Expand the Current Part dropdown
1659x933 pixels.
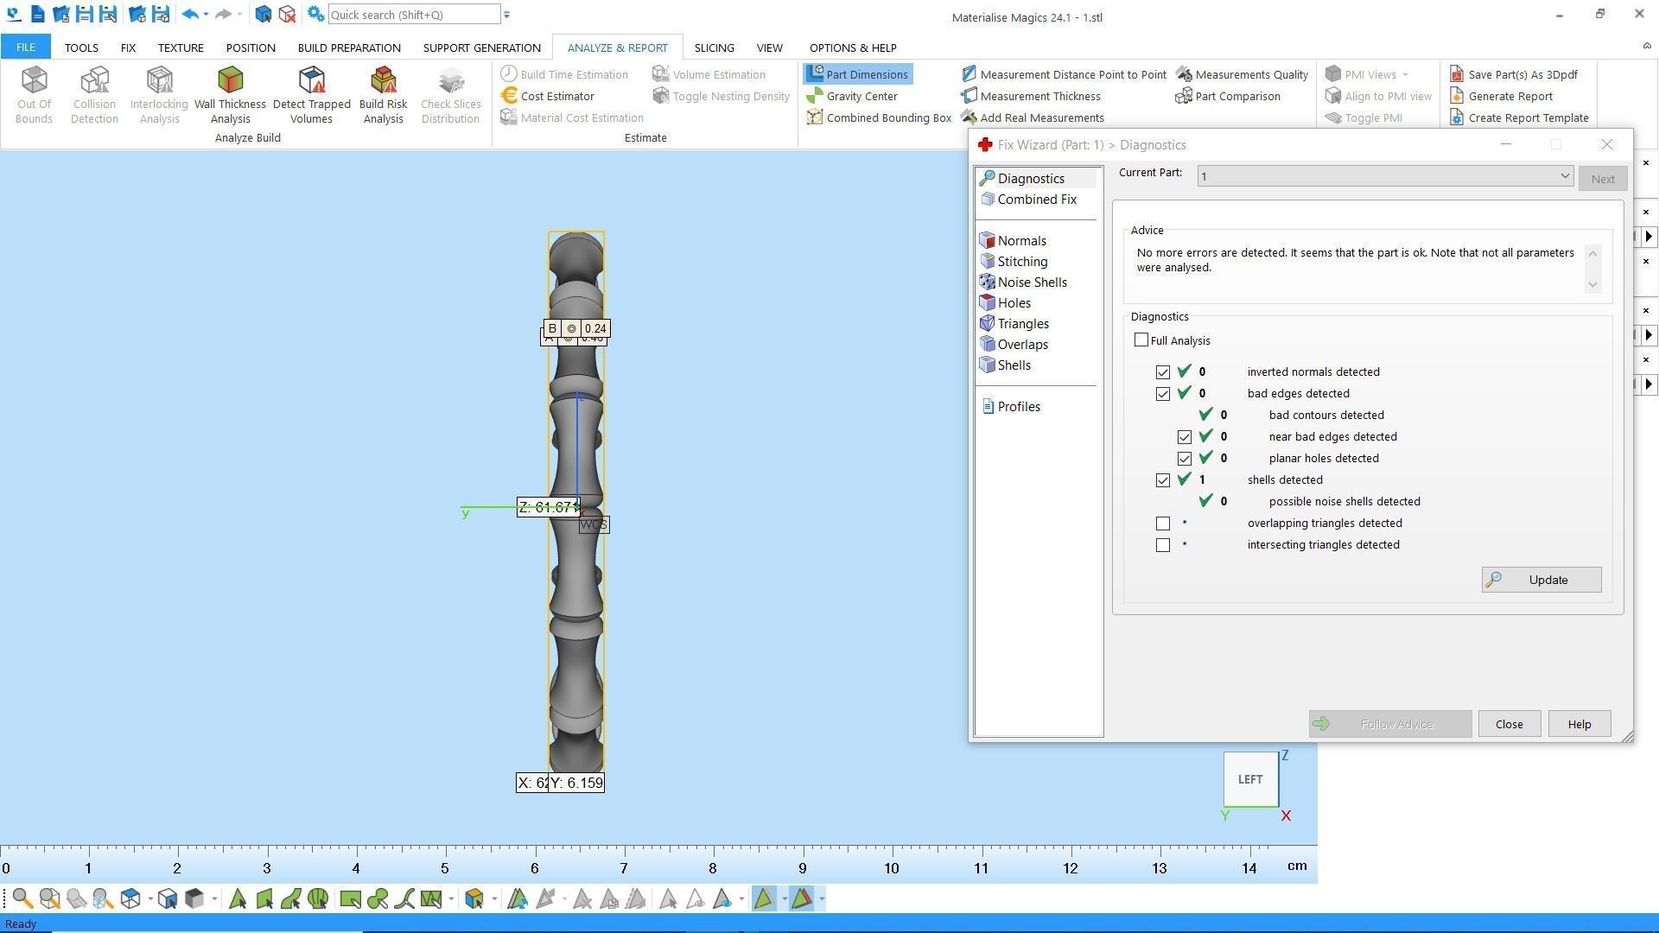1564,176
